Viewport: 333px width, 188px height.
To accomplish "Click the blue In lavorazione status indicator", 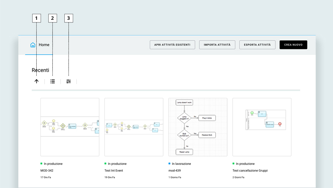I will coord(169,164).
